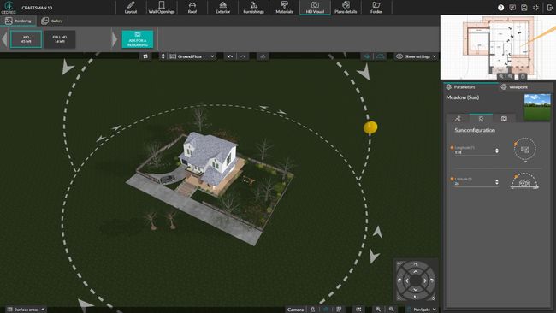Click the Meadow (Sun) environment thumbnail
556x313 pixels.
[537, 107]
